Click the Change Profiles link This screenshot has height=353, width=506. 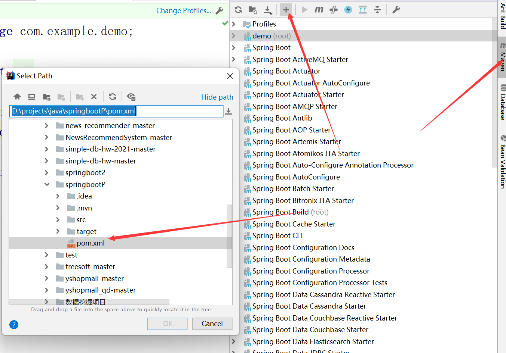click(x=184, y=11)
